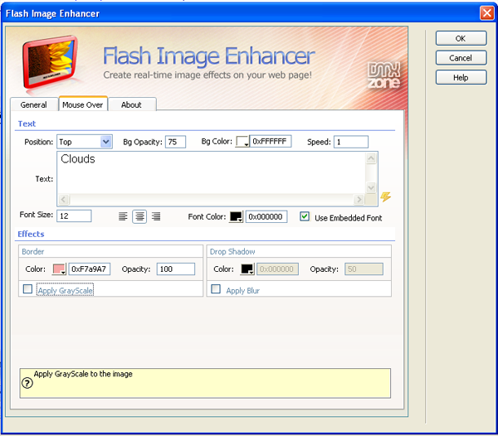Screen dimensions: 498x436
Task: Click the text area scroll up arrow
Action: (371, 158)
